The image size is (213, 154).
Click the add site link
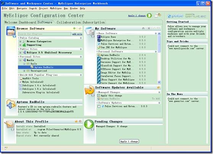[x=77, y=34]
